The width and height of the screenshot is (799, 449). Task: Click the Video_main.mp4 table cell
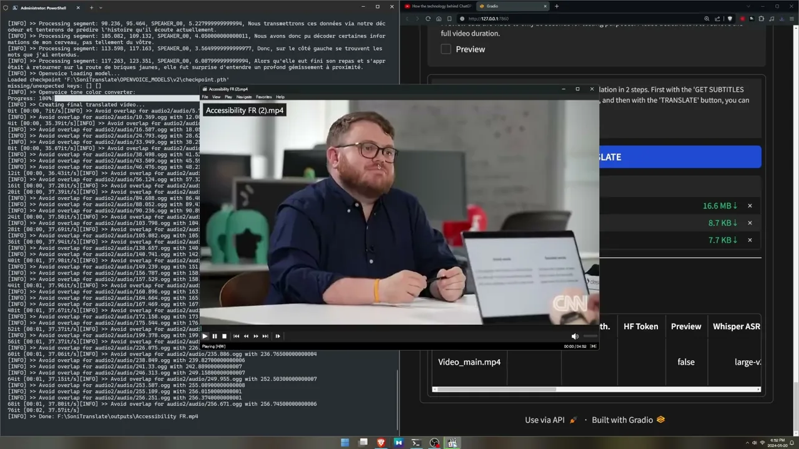click(x=469, y=362)
